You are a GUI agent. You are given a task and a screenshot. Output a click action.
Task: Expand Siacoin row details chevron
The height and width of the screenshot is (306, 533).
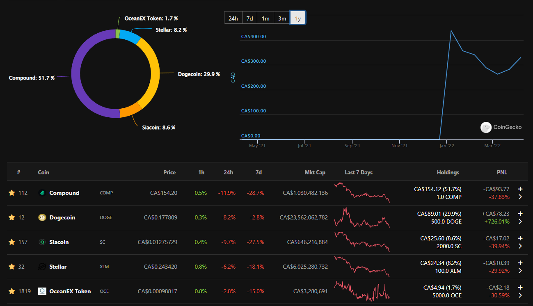(x=520, y=246)
